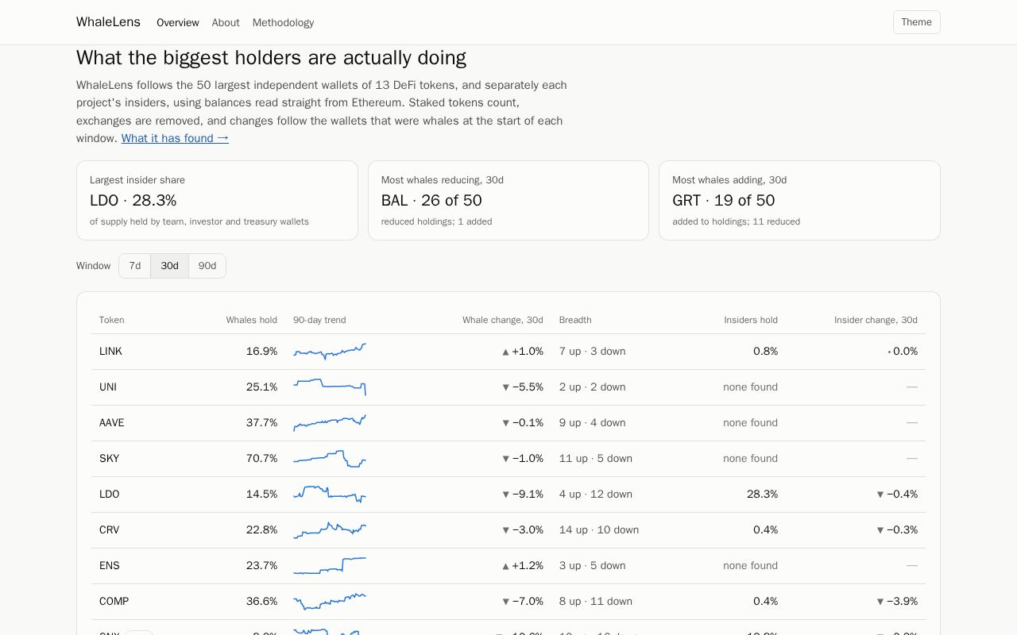This screenshot has width=1017, height=635.
Task: Click the UNI token name
Action: click(108, 387)
